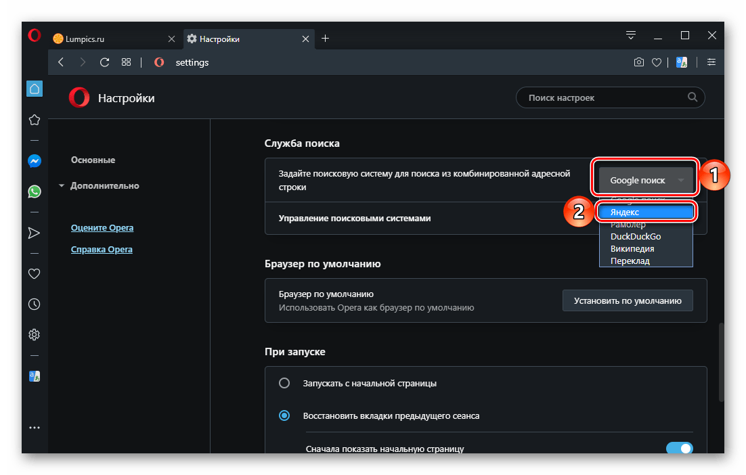Select Запускать с начальной страницы radio

[x=284, y=383]
